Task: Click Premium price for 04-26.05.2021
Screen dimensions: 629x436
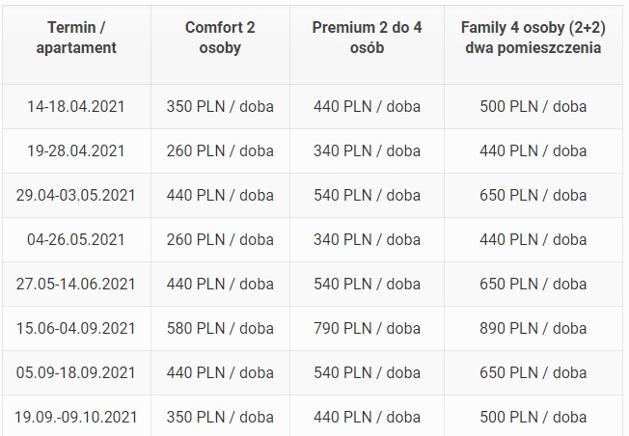Action: click(x=367, y=239)
